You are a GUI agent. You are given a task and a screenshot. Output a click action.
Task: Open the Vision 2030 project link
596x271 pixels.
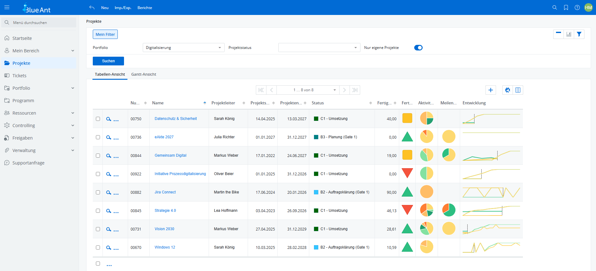pyautogui.click(x=164, y=229)
